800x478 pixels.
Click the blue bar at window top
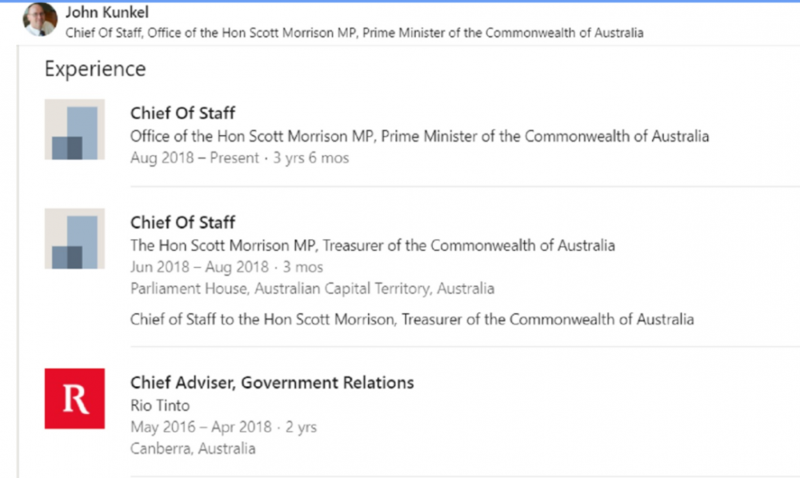[400, 1]
